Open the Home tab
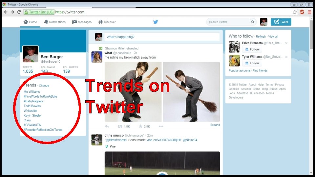315x177 pixels. pyautogui.click(x=30, y=22)
